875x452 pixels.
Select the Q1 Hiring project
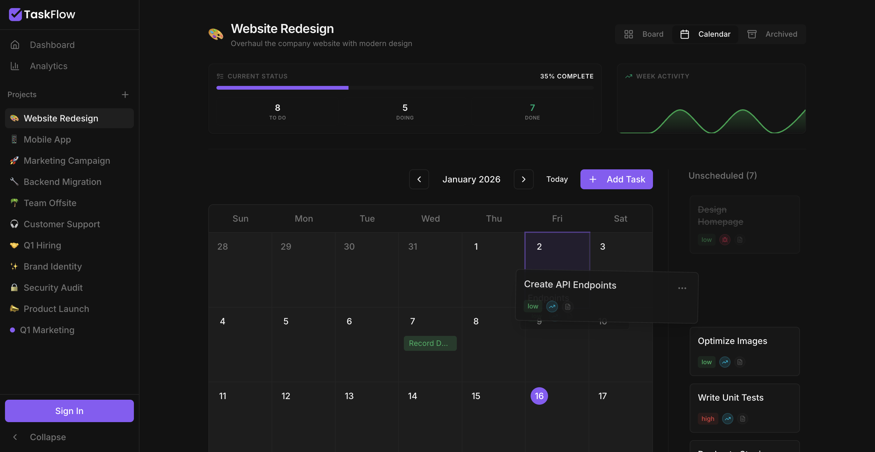[x=69, y=245]
